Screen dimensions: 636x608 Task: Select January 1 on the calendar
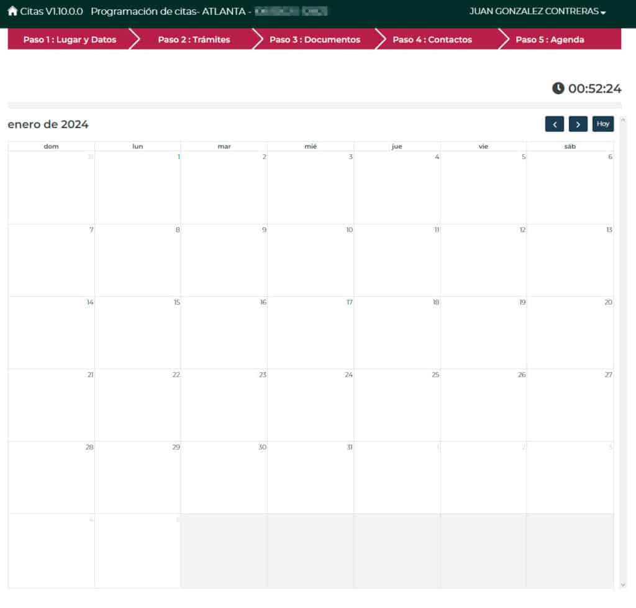pos(138,187)
